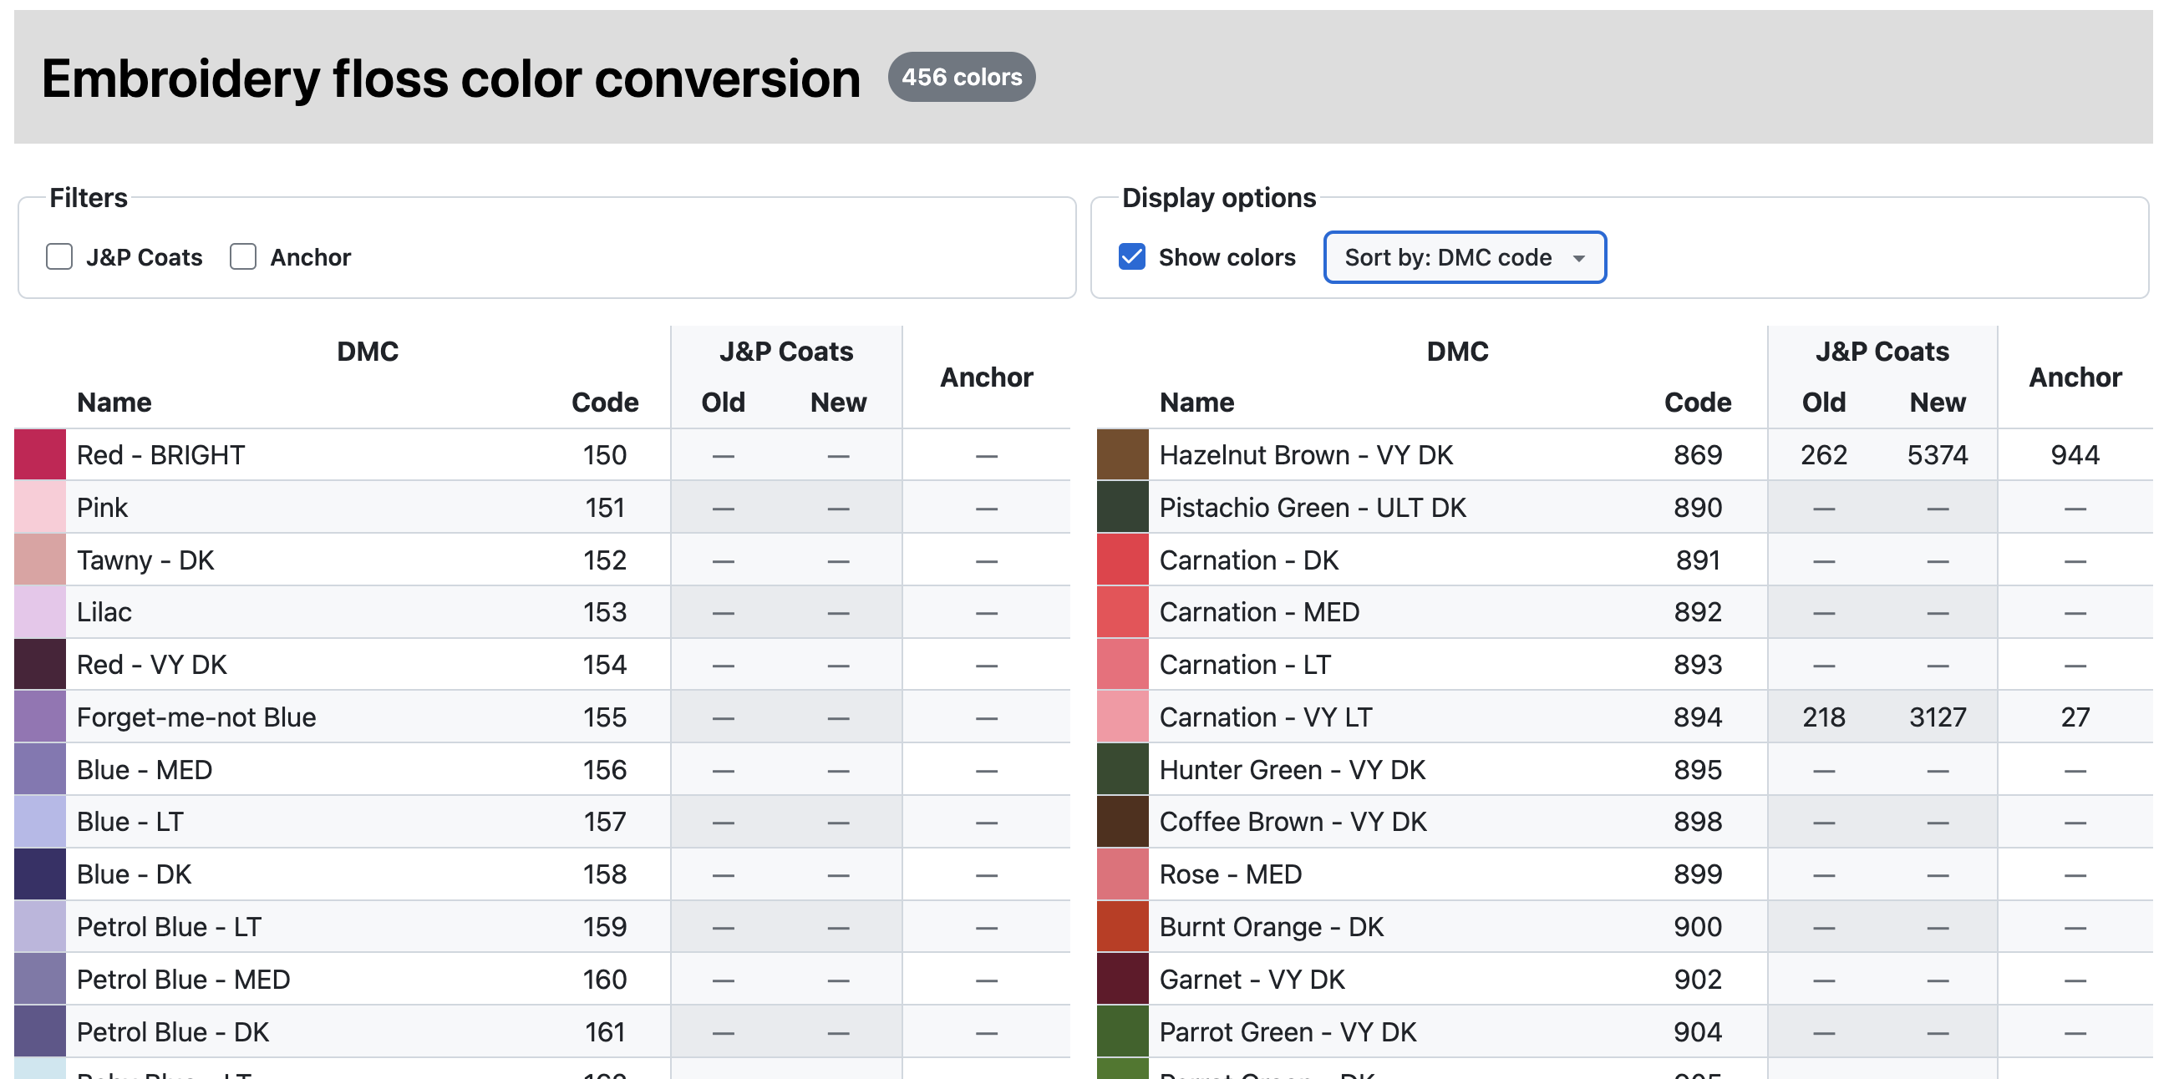
Task: Click new J&P Coats code 3127
Action: [1937, 717]
